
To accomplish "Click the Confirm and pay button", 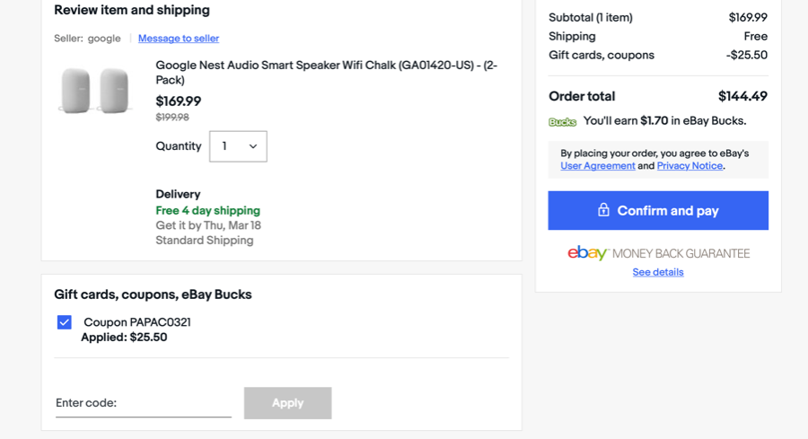I will pos(658,211).
